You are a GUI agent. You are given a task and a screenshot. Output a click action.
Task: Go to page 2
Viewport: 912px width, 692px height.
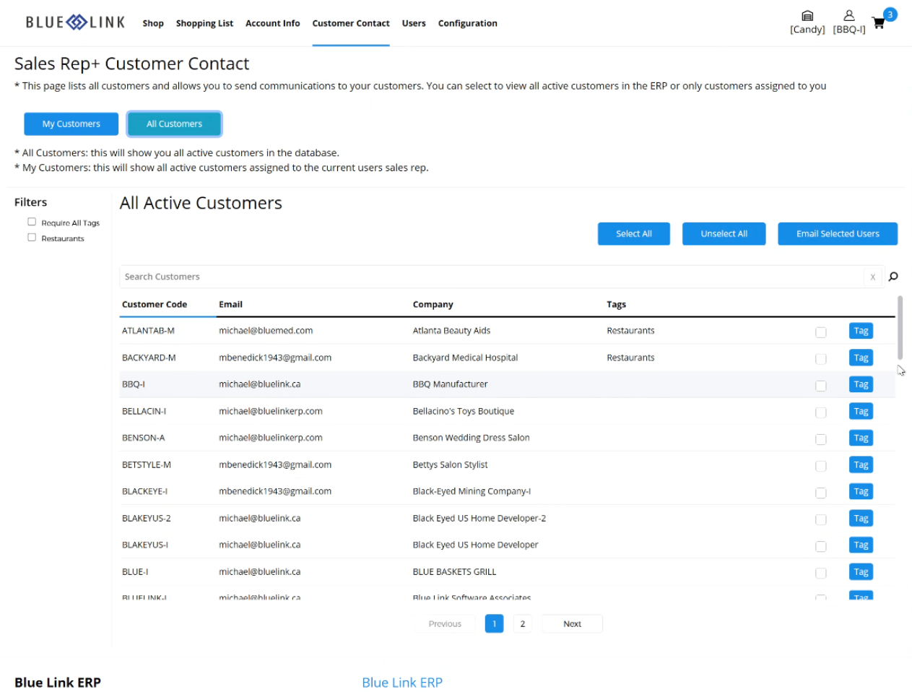pyautogui.click(x=523, y=623)
